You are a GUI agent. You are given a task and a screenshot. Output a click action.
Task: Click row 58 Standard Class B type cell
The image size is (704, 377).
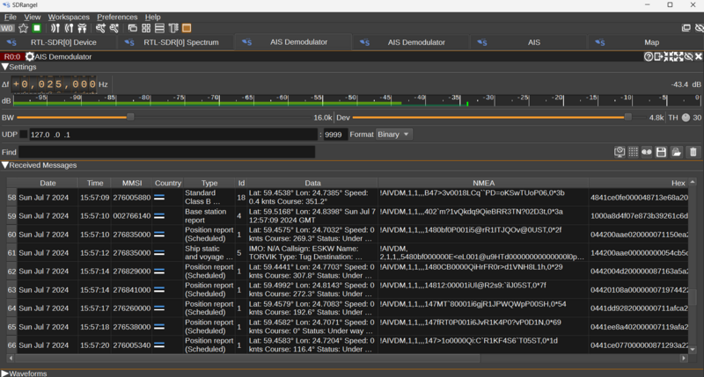click(x=209, y=197)
